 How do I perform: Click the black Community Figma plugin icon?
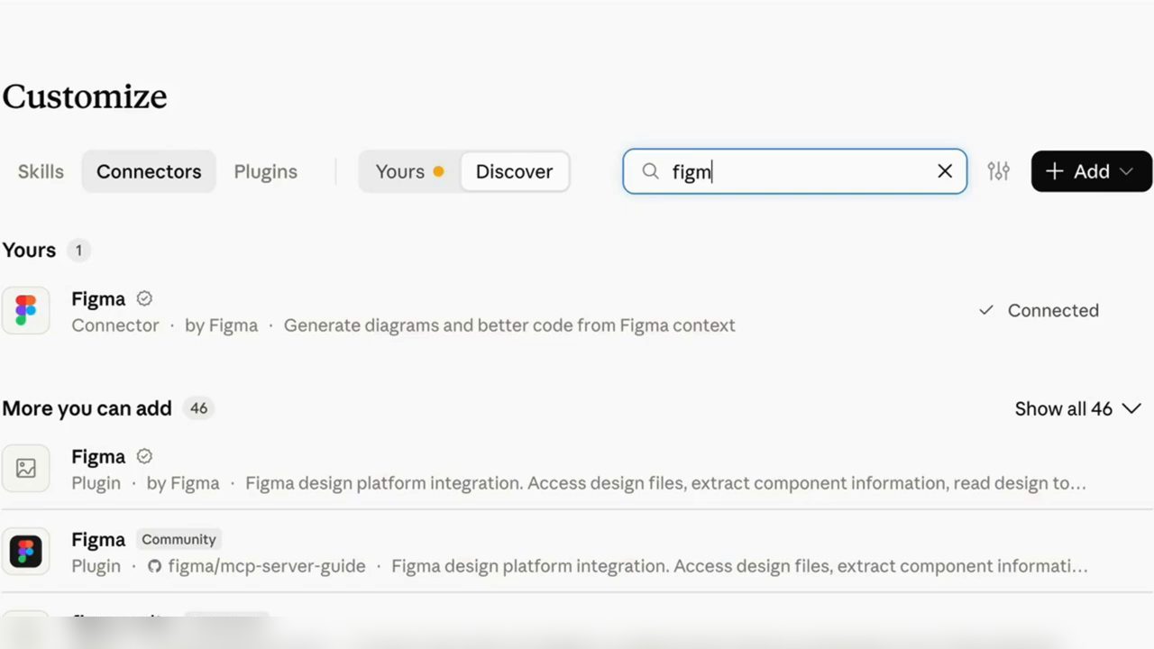click(25, 551)
